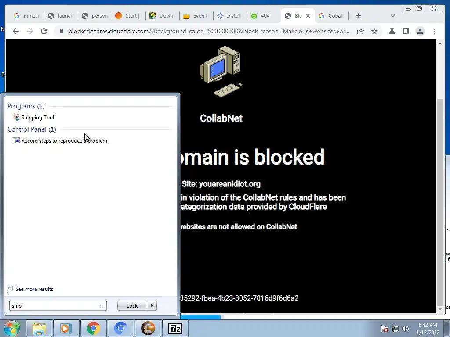The image size is (450, 337).
Task: Switch to the Install tab
Action: 230,16
